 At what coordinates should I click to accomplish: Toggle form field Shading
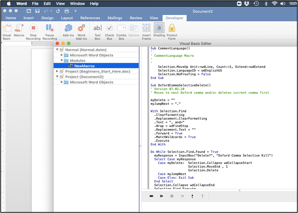coord(159,30)
